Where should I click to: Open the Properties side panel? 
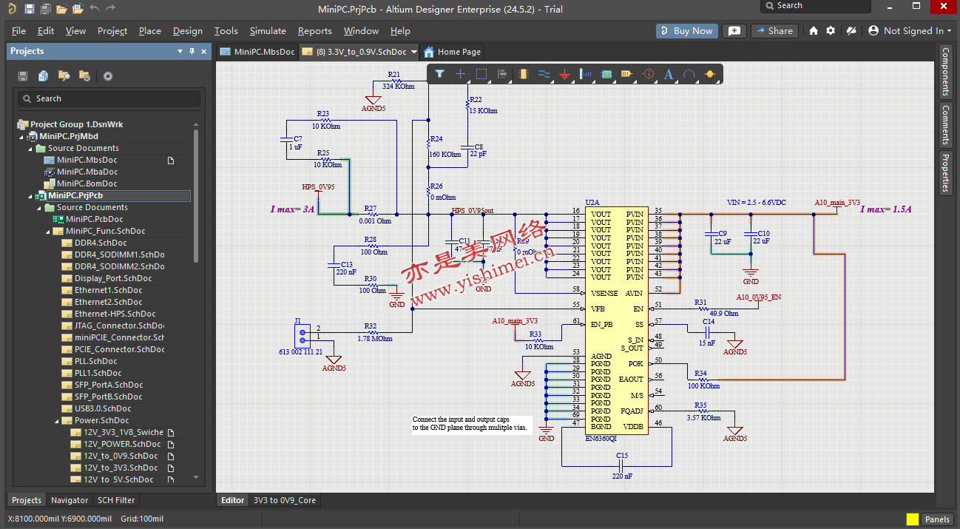[x=945, y=172]
